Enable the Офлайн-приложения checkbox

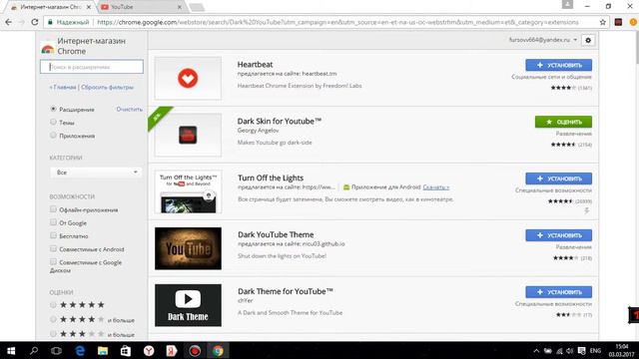click(x=53, y=209)
